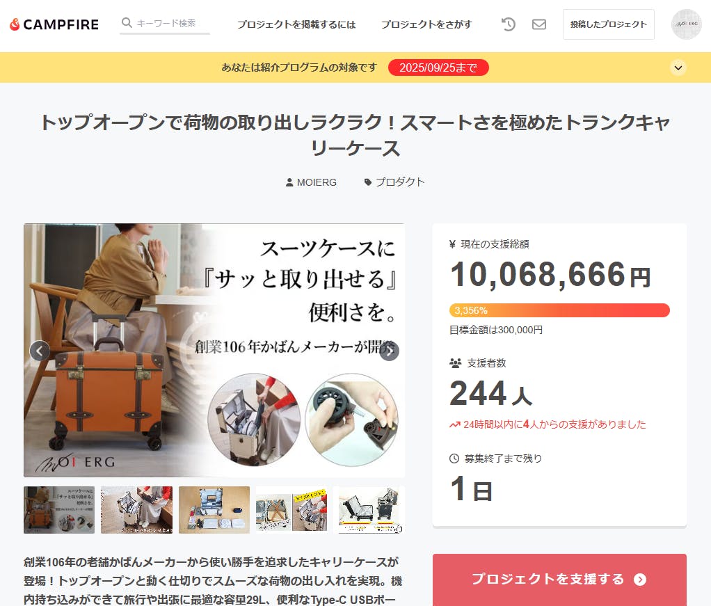Click the user profile avatar
This screenshot has width=711, height=606.
686,24
